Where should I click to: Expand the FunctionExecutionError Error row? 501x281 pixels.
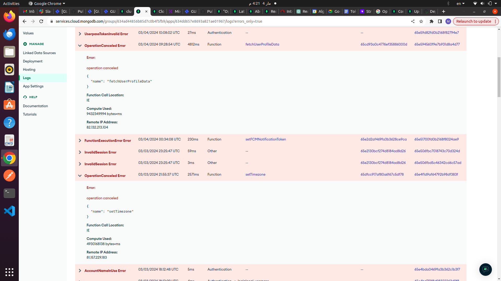coord(80,140)
